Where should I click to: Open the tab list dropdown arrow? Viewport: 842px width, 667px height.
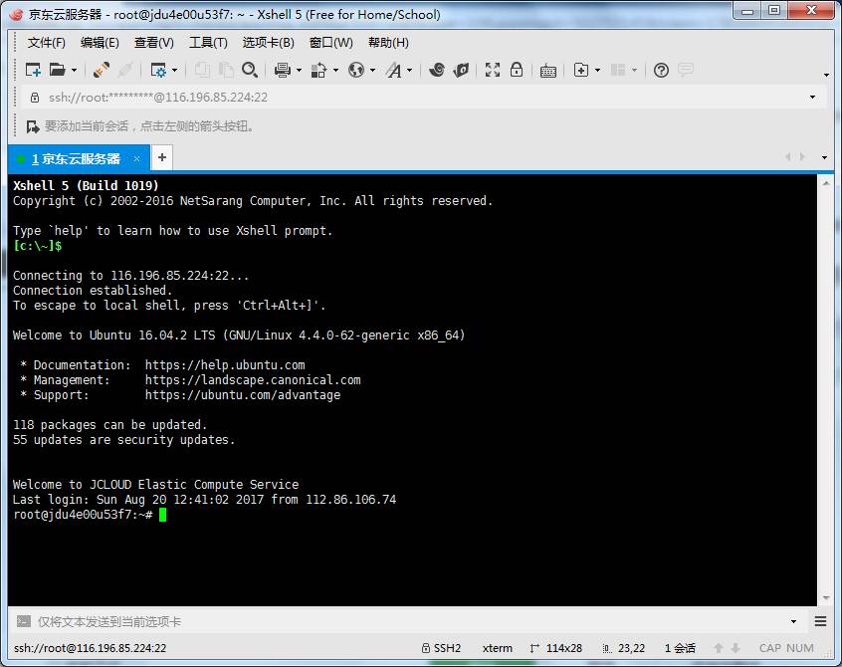(824, 157)
